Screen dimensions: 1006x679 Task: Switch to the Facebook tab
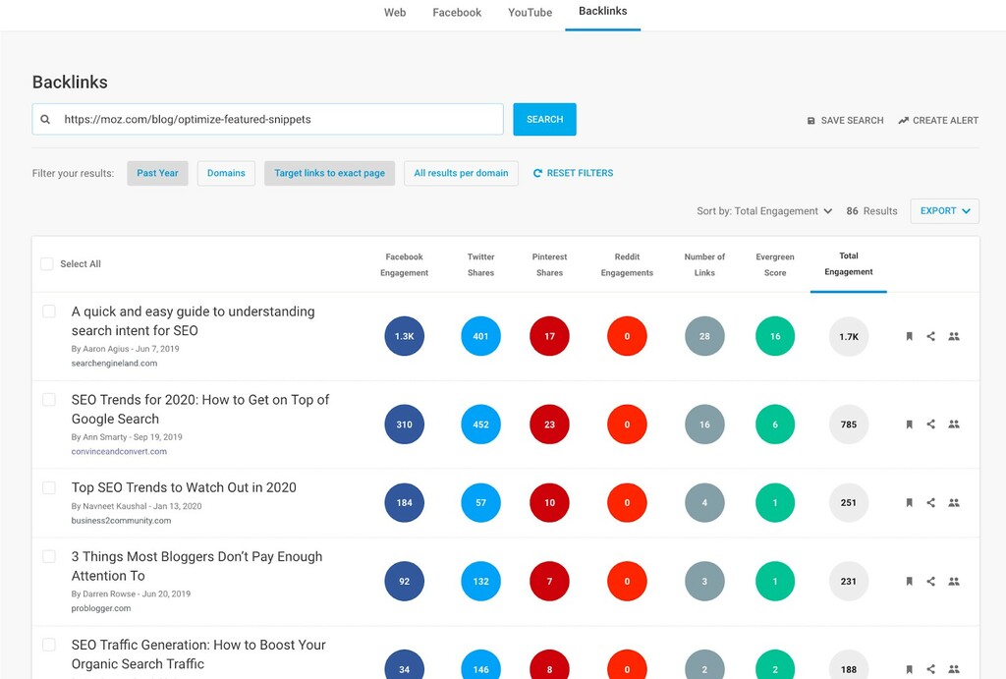click(x=457, y=13)
